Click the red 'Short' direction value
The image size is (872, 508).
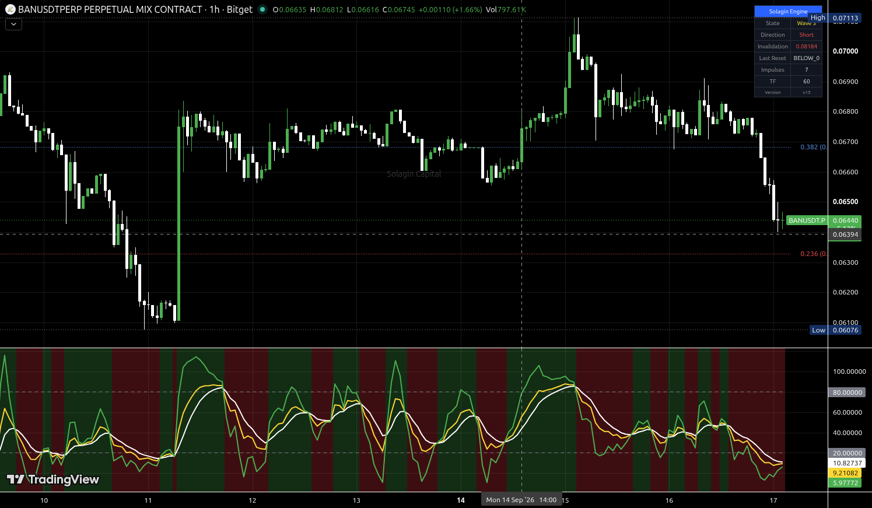(806, 35)
